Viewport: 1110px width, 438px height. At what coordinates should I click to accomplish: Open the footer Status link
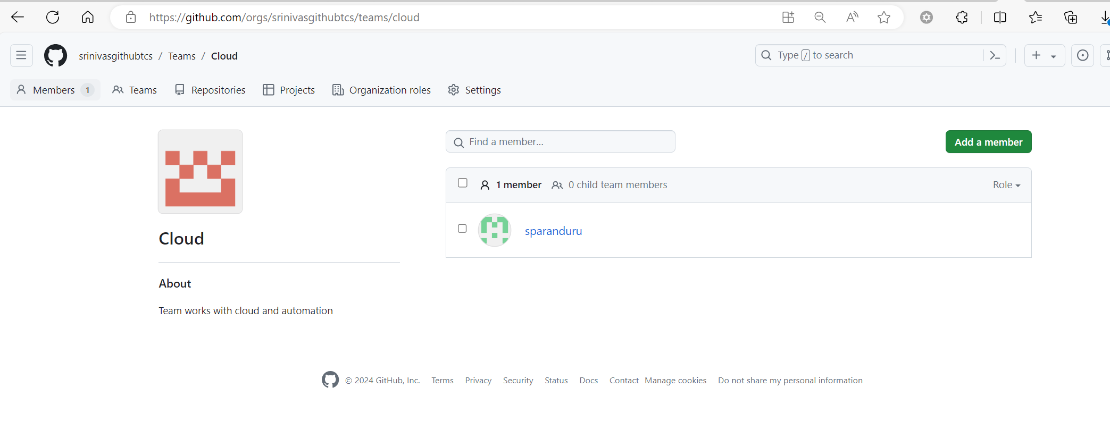556,381
